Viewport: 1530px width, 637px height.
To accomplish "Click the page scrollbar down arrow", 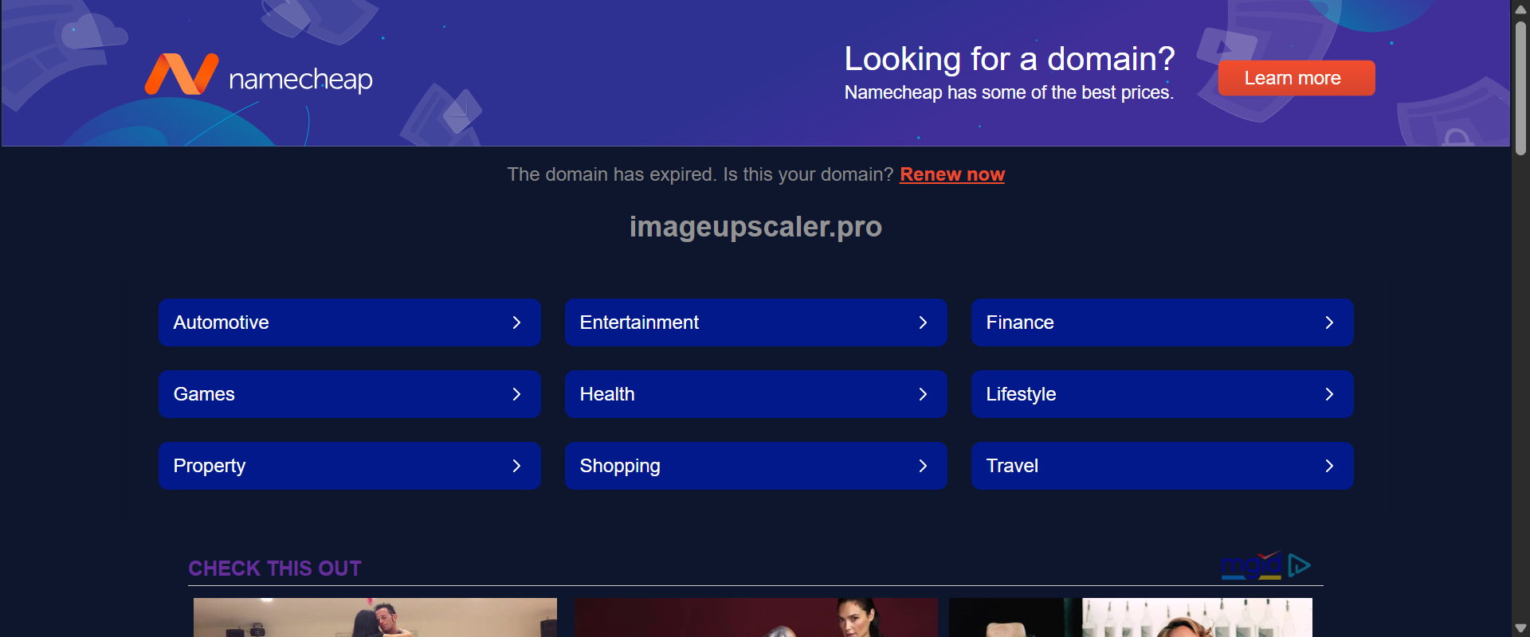I will click(x=1520, y=628).
